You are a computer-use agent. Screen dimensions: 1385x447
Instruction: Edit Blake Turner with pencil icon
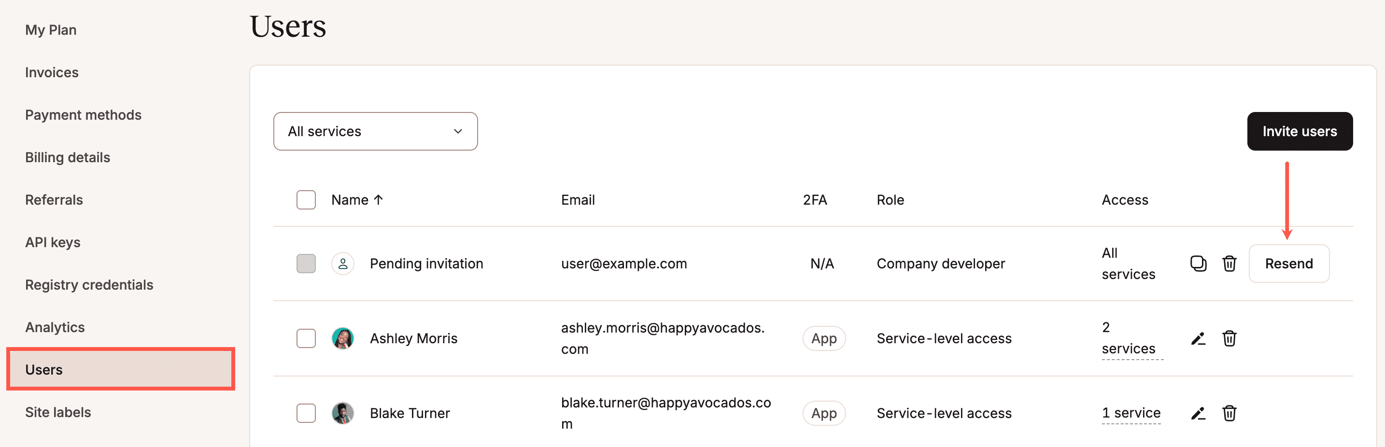click(1198, 413)
